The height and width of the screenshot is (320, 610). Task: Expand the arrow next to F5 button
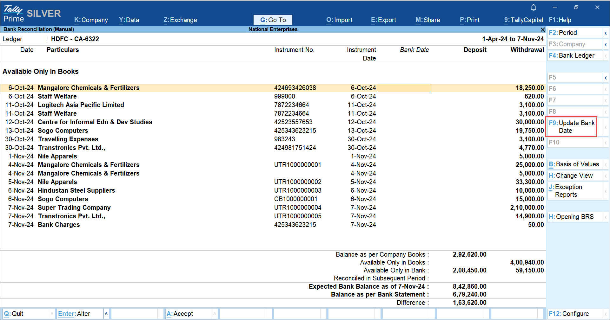click(x=606, y=78)
